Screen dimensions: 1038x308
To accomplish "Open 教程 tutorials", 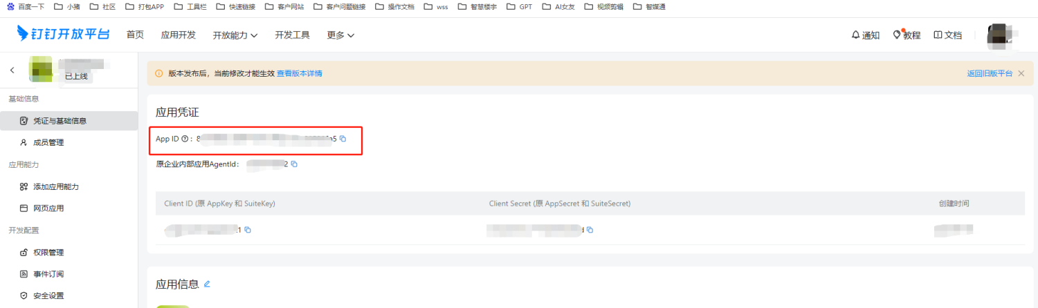I will point(907,35).
